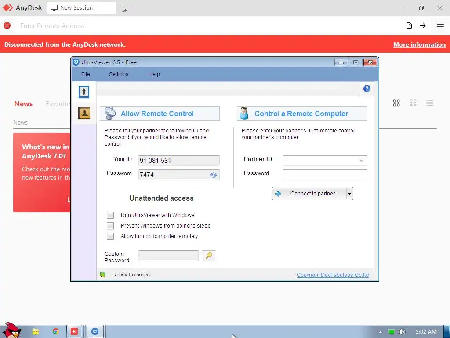Open the UltraViewer Help menu
This screenshot has width=450, height=338.
(x=154, y=74)
